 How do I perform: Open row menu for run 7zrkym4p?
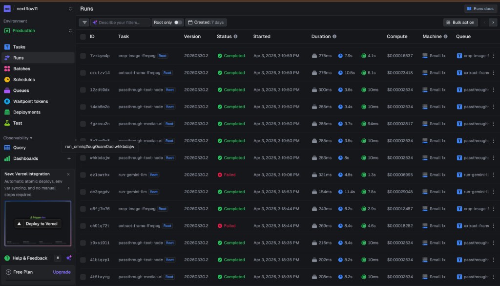click(x=493, y=56)
